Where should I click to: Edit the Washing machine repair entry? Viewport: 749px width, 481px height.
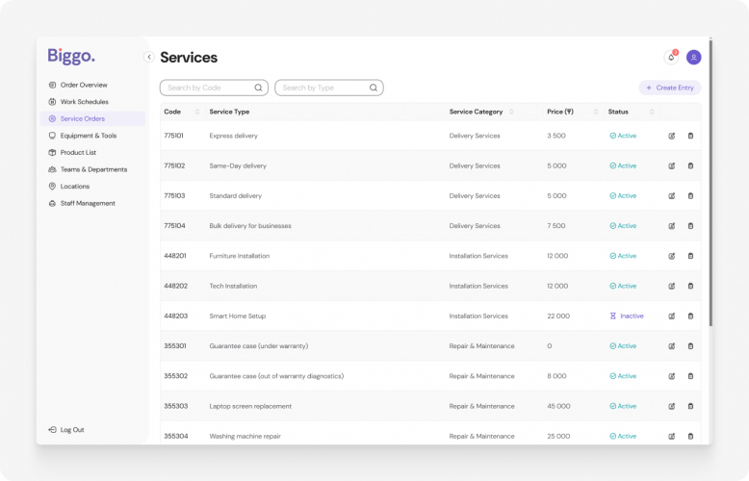(x=672, y=436)
